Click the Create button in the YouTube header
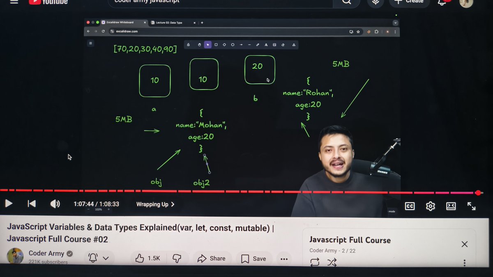493x277 pixels. tap(409, 2)
